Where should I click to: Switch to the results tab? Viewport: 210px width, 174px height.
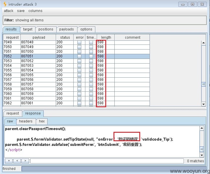click(x=11, y=29)
